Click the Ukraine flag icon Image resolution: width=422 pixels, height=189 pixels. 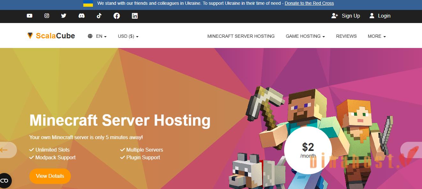(x=88, y=4)
